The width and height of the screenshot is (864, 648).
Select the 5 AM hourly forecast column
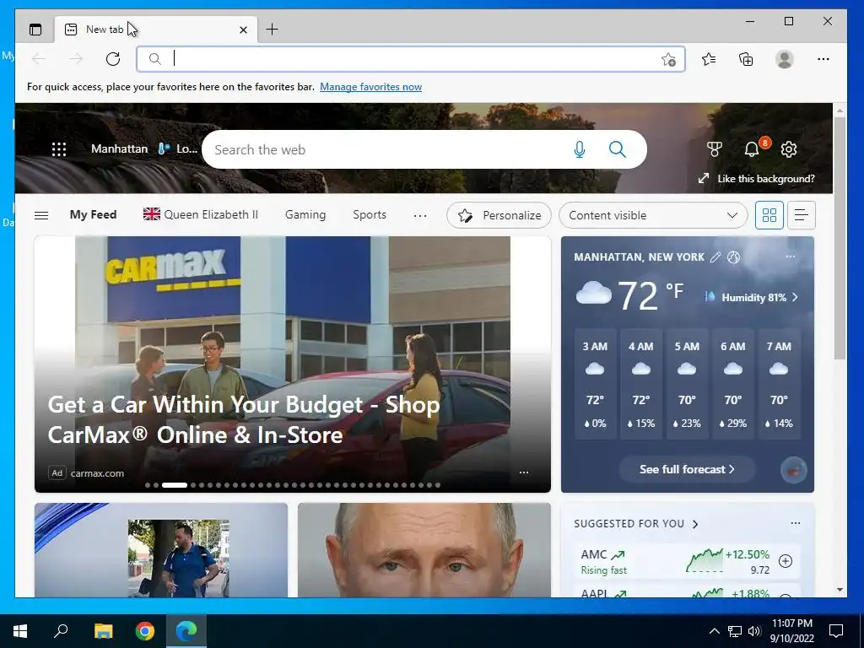(687, 384)
